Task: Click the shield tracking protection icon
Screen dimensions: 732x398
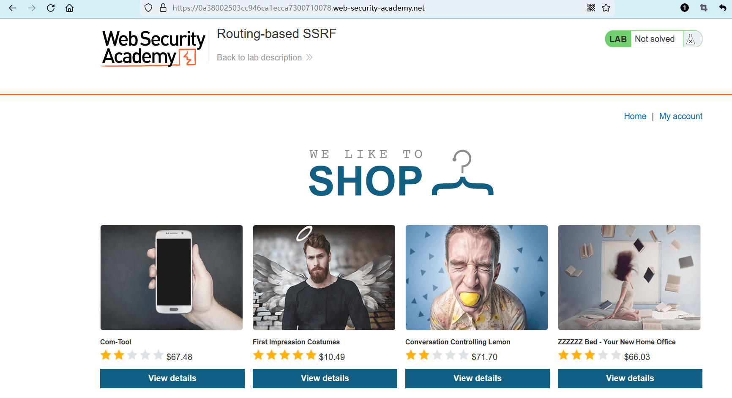Action: 148,8
